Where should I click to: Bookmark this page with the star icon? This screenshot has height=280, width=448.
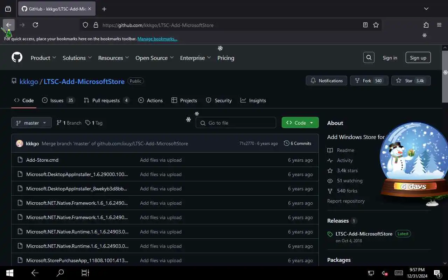tap(376, 25)
